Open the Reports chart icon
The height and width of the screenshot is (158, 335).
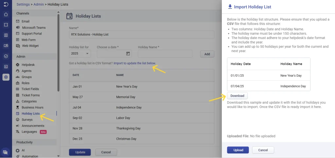pos(6,67)
